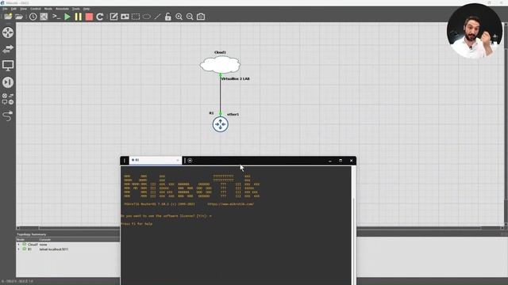Click inside the R1 terminal text area
Screen dimensions: 508x285
coord(236,225)
